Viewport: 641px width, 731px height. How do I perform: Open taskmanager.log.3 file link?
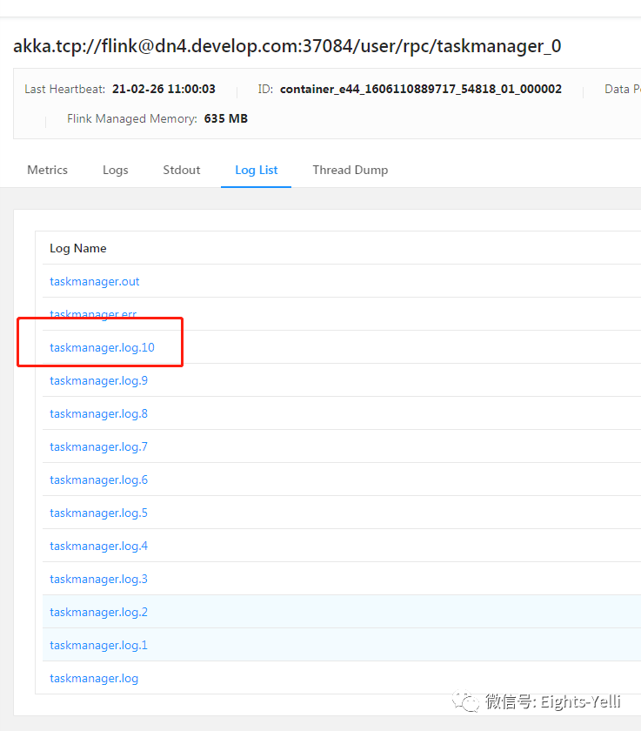[99, 580]
